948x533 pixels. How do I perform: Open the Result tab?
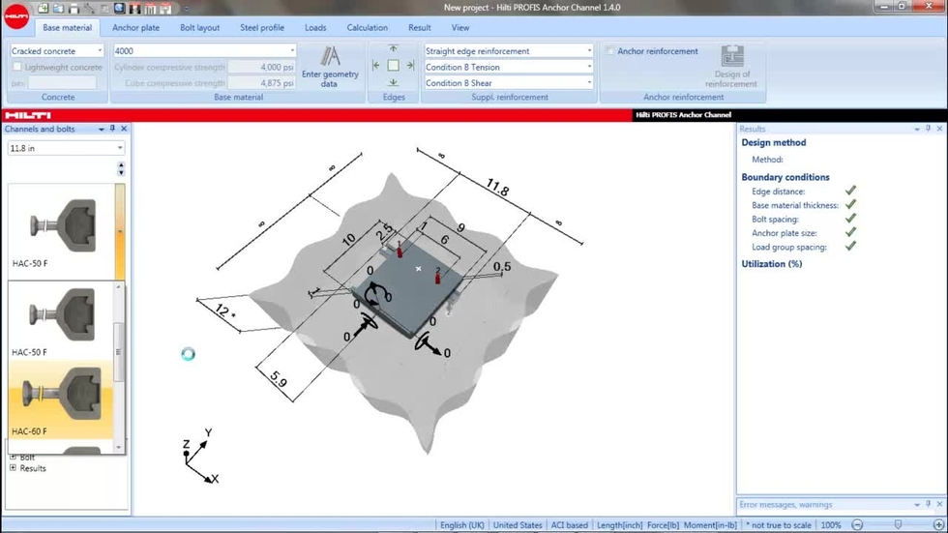pos(419,28)
